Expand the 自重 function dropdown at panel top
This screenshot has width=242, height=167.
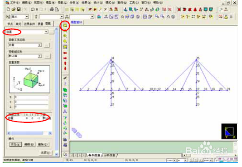pyautogui.click(x=46, y=32)
